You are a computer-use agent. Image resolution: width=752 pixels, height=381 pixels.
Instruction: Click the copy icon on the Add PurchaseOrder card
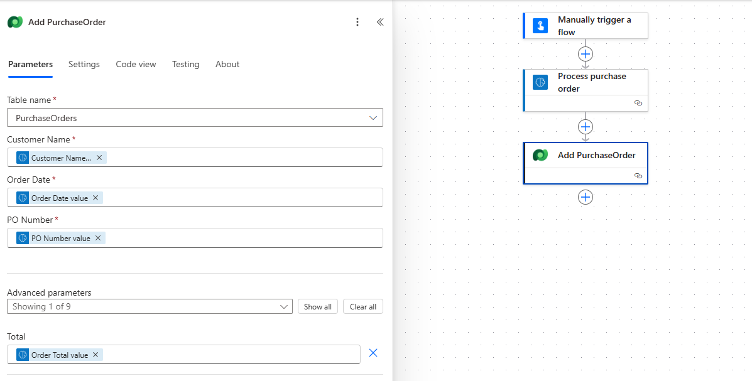click(638, 176)
